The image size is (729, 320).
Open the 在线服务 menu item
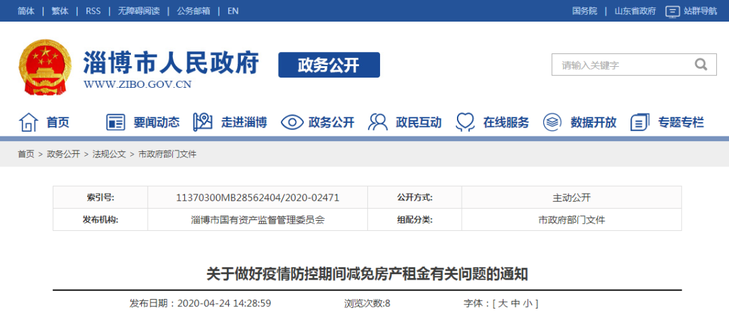(506, 123)
